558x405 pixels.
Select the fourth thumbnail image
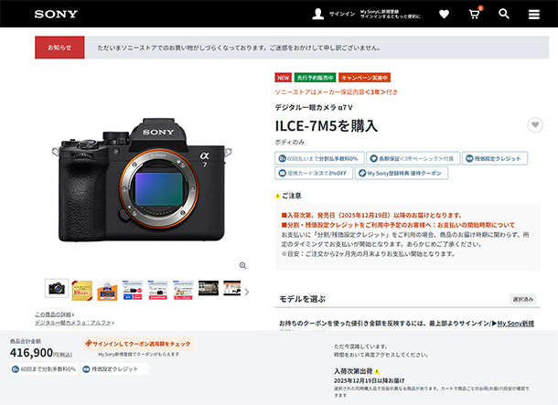tap(133, 290)
